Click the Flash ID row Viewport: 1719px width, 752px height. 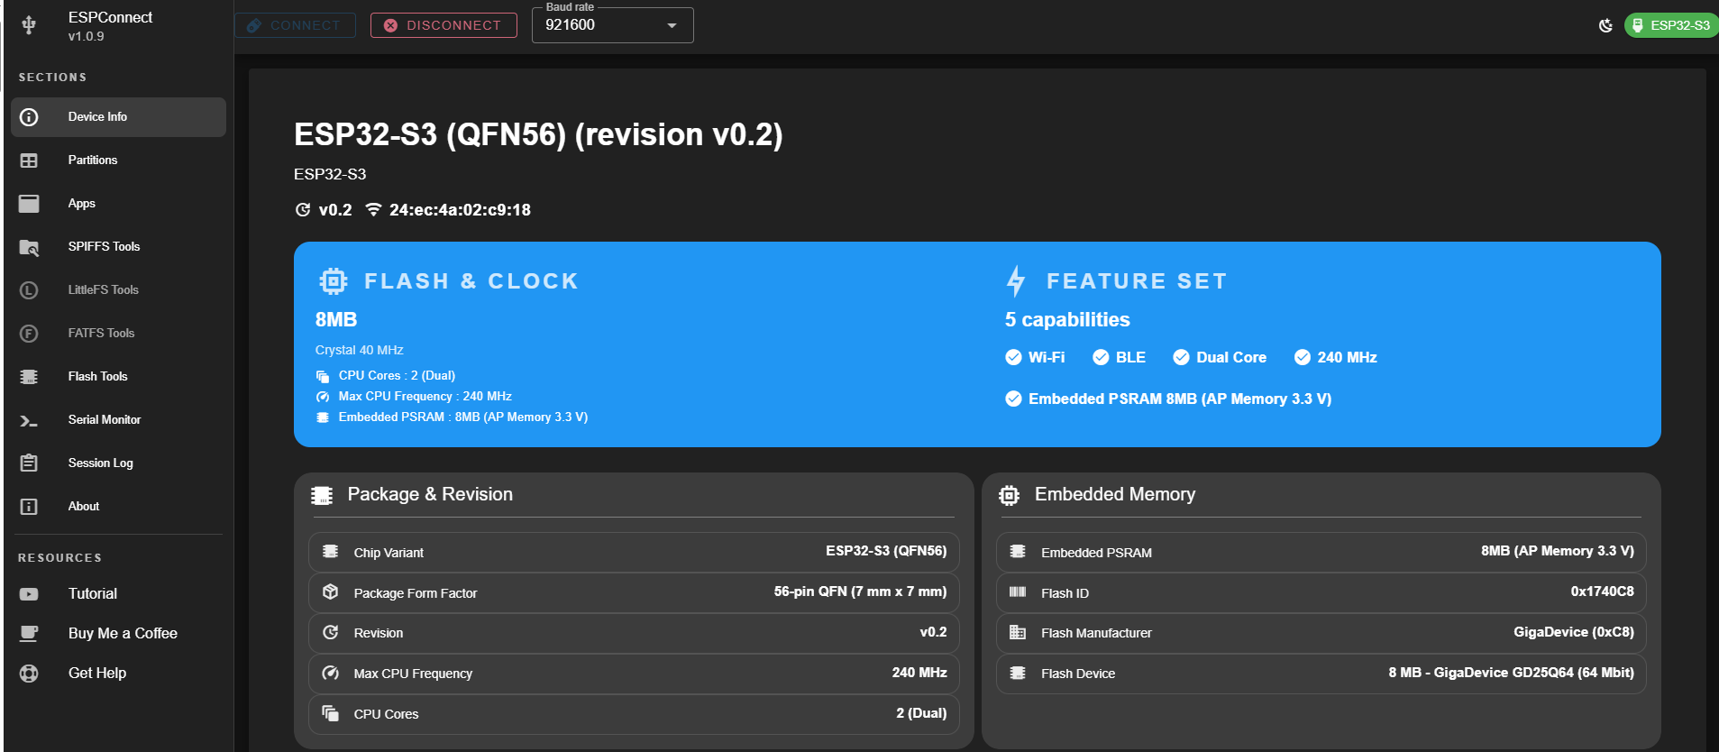point(1321,592)
